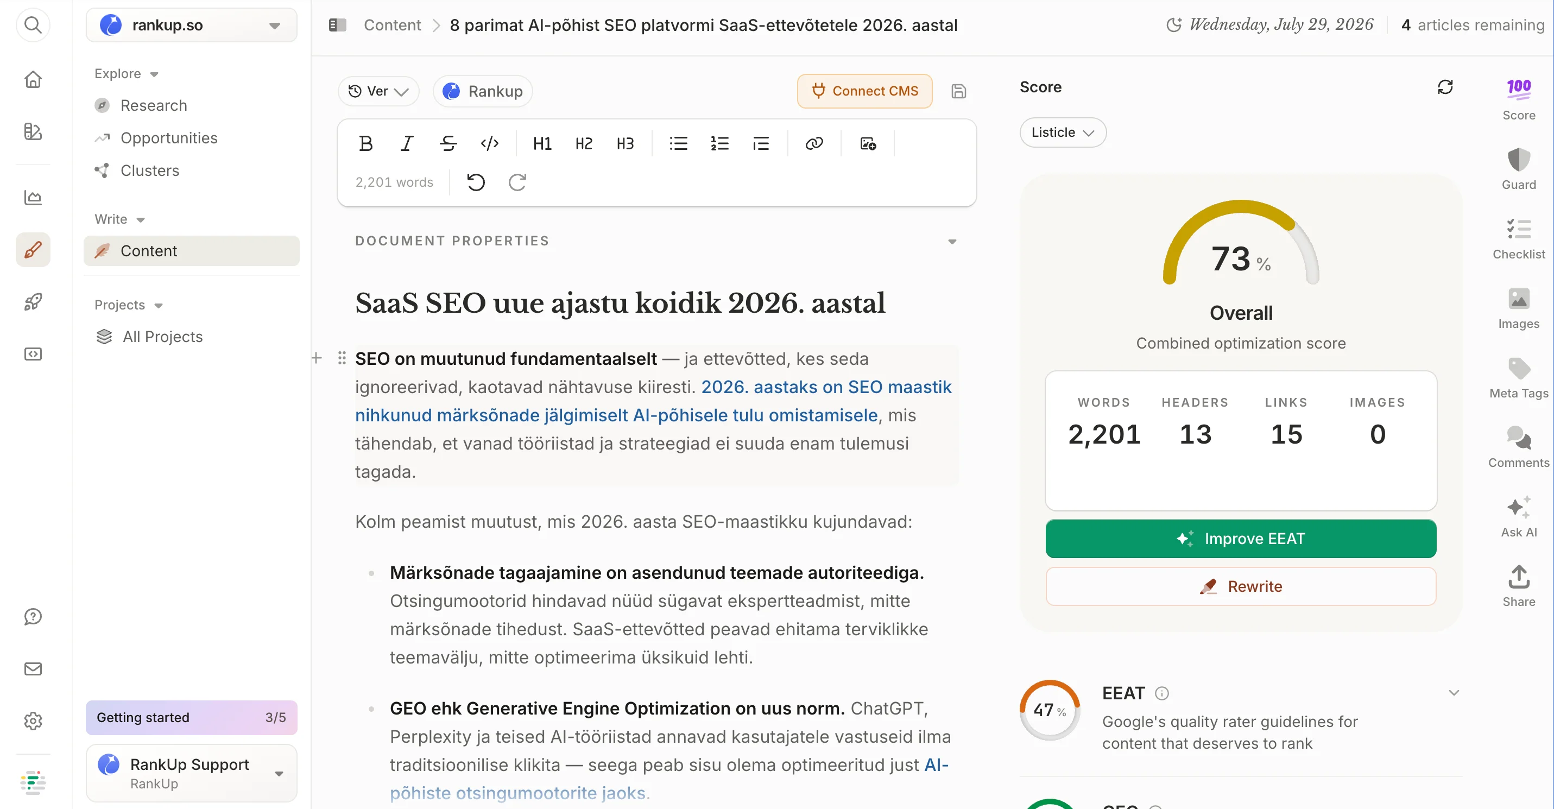
Task: Open the Listicle content type dropdown
Action: pyautogui.click(x=1063, y=132)
